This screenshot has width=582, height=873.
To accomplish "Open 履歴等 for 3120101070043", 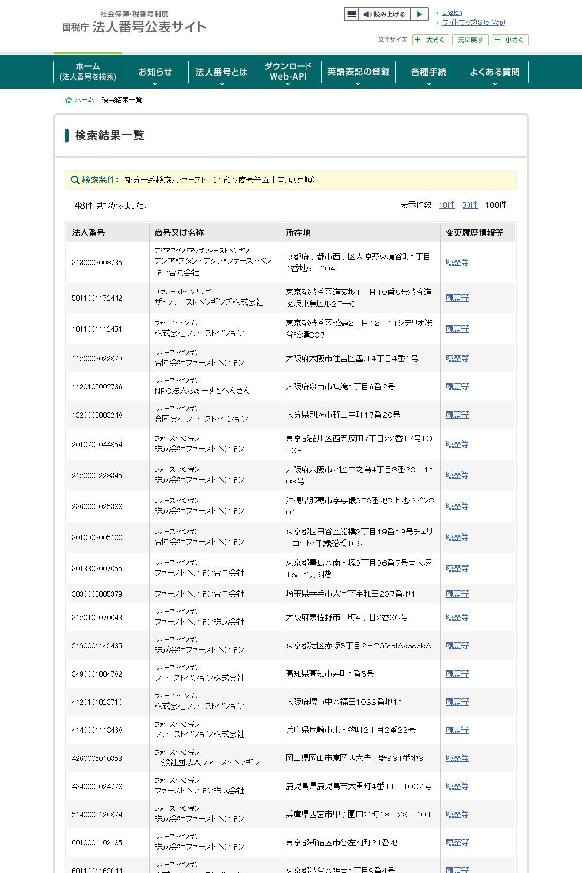I will [457, 617].
